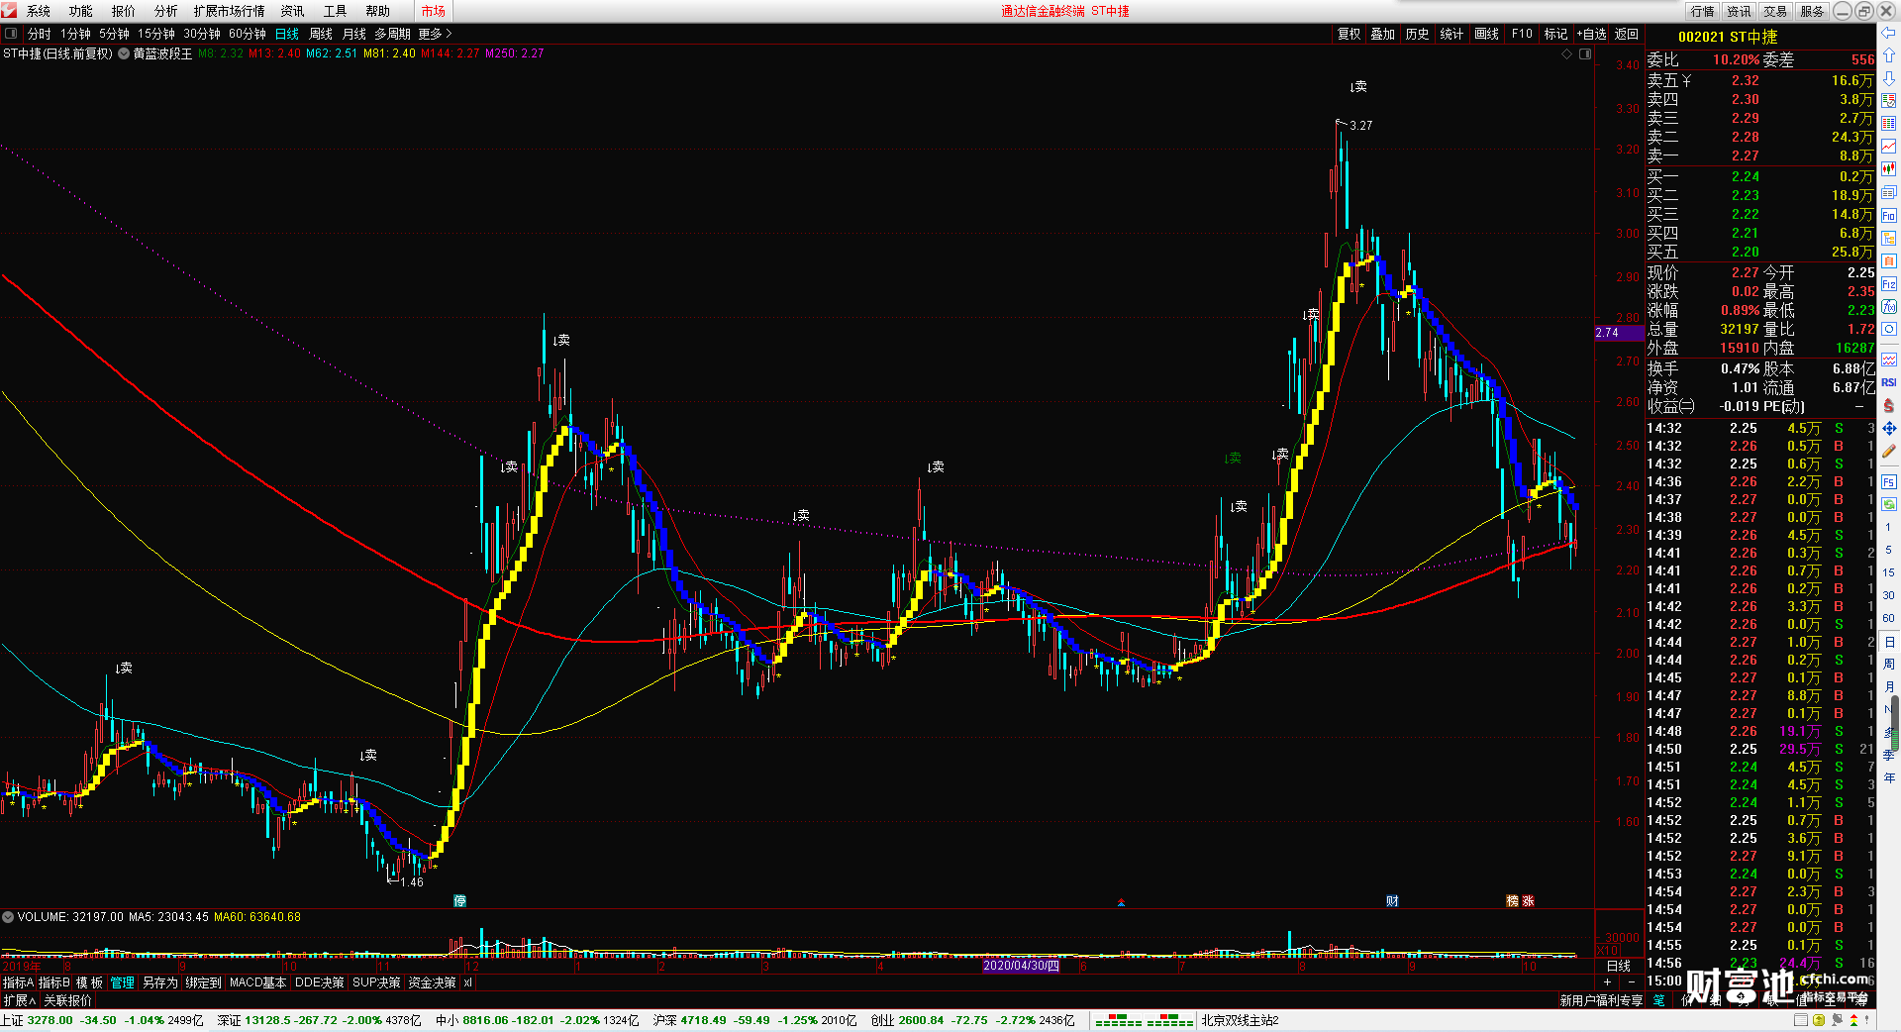Click the 交易 trading button

pos(1775,11)
